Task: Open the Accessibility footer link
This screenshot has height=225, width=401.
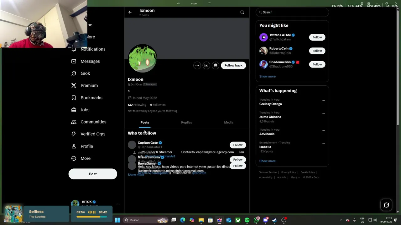Action: click(266, 177)
